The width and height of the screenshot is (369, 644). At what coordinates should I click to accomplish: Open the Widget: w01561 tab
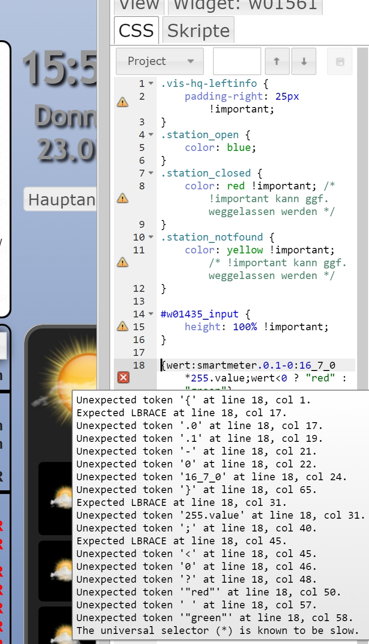point(245,5)
